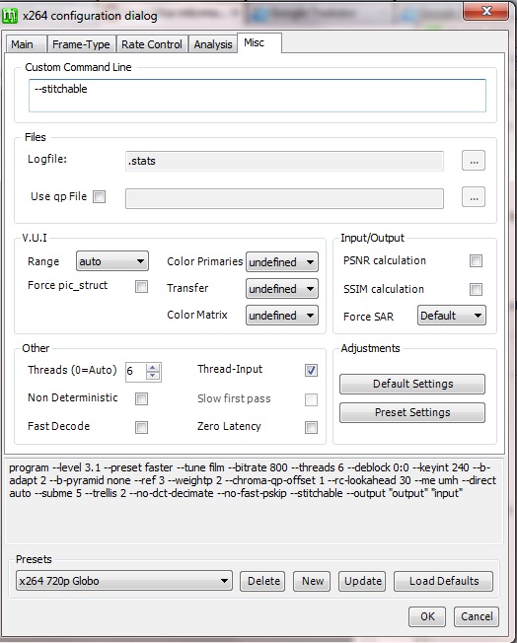Viewport: 517px width, 643px height.
Task: Cancel the configuration dialog
Action: pyautogui.click(x=477, y=616)
